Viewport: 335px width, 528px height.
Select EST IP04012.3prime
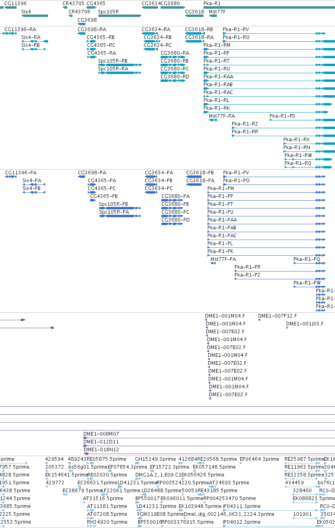[241, 522]
